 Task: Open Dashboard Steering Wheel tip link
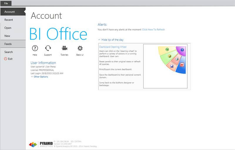[x=113, y=47]
